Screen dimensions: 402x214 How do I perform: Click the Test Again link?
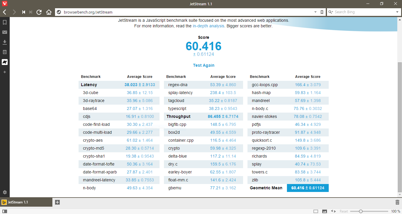(204, 65)
